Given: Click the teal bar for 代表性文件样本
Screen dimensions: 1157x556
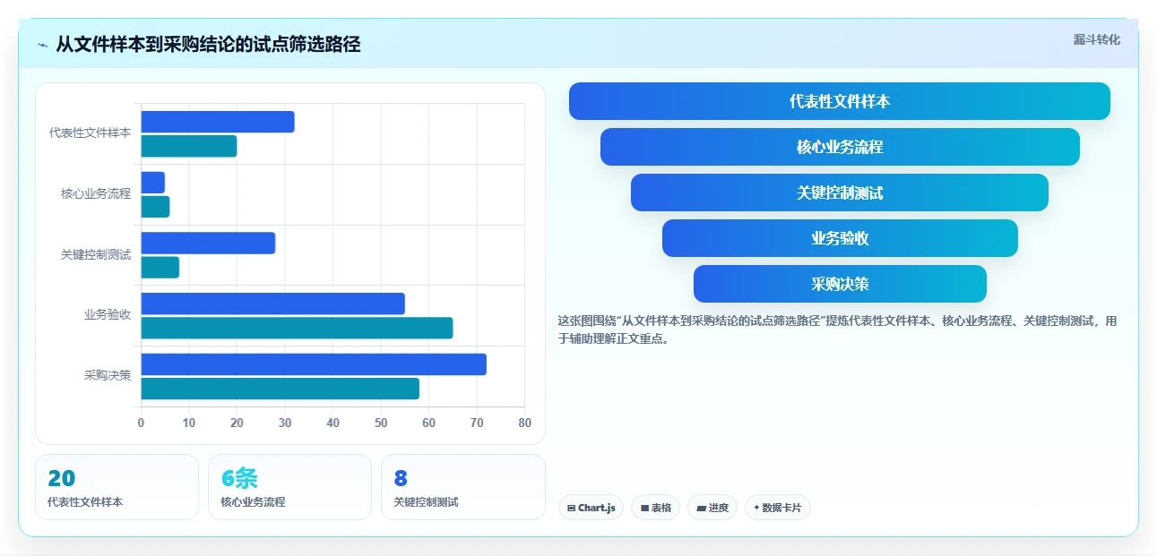Looking at the screenshot, I should (189, 146).
